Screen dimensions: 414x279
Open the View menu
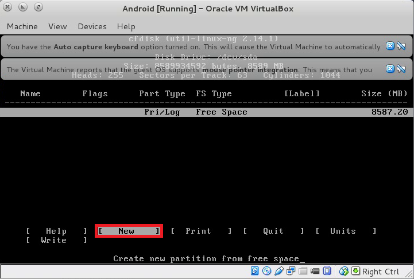tap(57, 26)
